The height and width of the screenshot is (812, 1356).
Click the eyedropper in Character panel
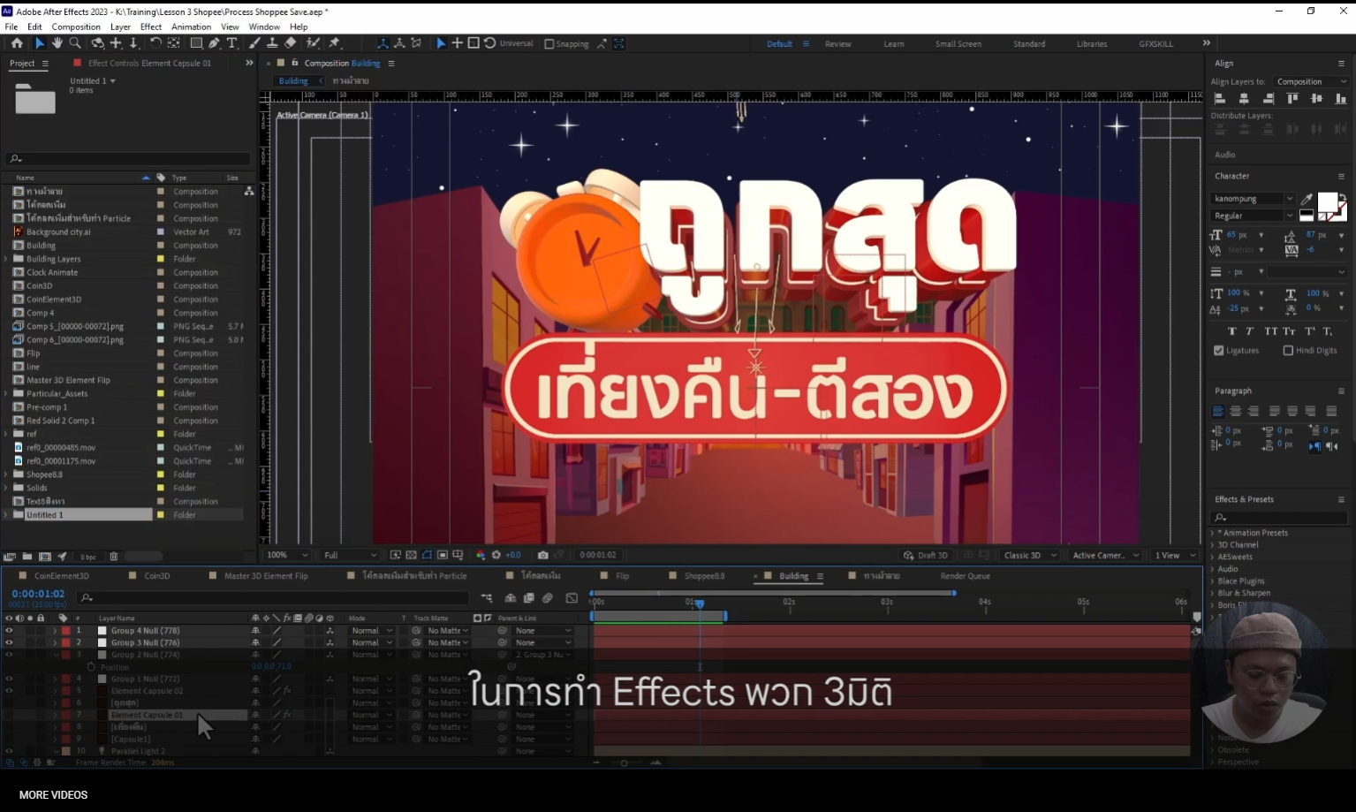(x=1307, y=199)
